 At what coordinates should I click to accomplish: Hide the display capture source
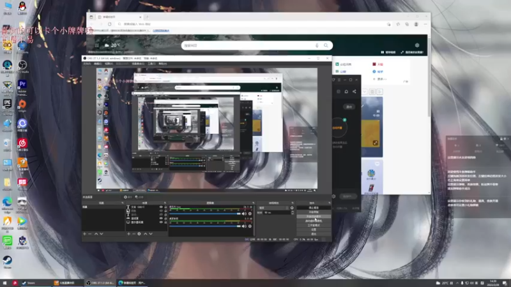click(161, 222)
